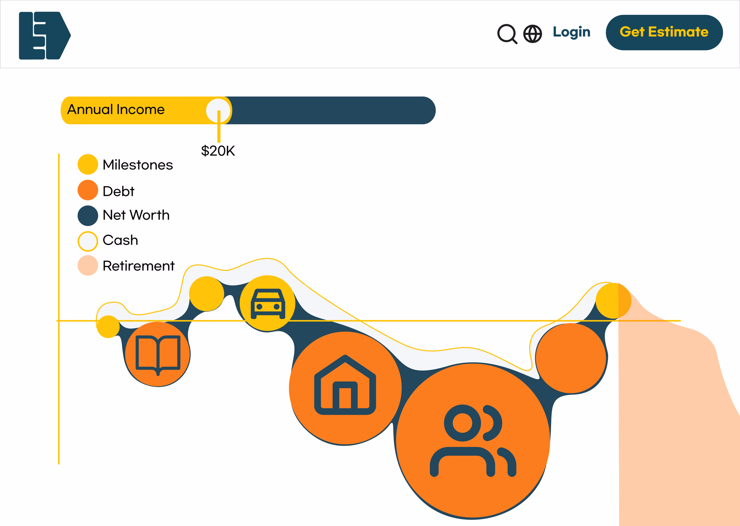Open search with the magnifier icon

[507, 34]
